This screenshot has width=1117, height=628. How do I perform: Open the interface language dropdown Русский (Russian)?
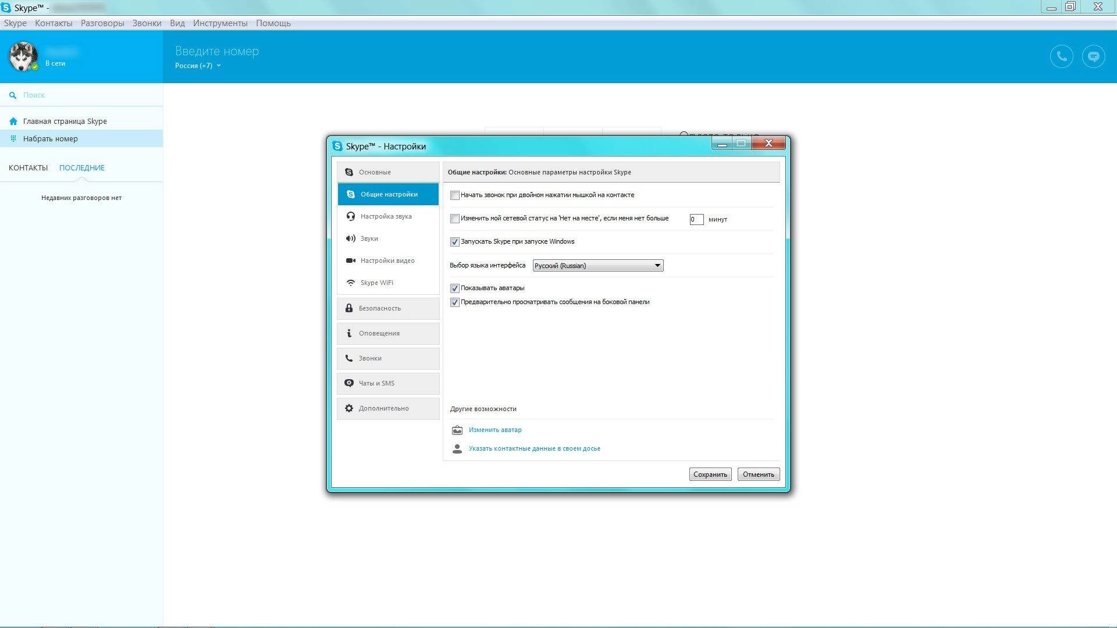coord(598,266)
